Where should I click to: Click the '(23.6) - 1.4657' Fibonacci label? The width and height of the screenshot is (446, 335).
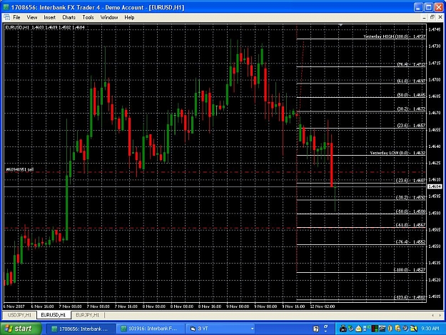(x=411, y=125)
